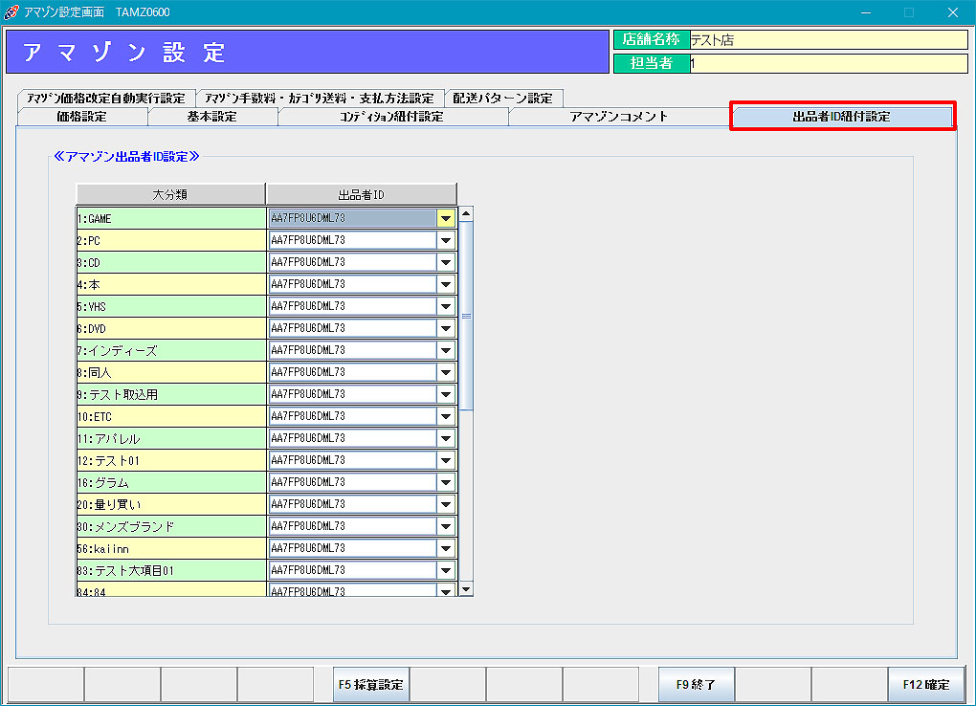Open the アマゾンコメント tab

618,117
